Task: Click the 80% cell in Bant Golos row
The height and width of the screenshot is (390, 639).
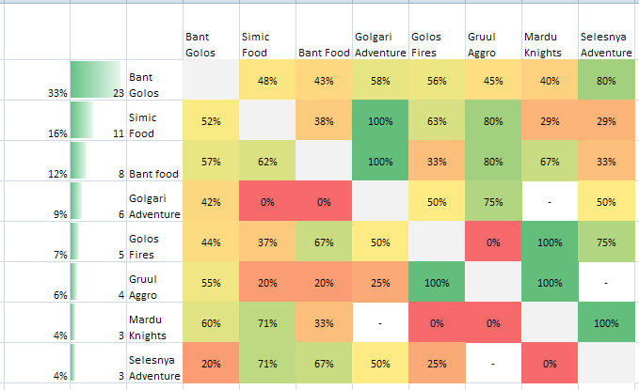Action: tap(606, 81)
